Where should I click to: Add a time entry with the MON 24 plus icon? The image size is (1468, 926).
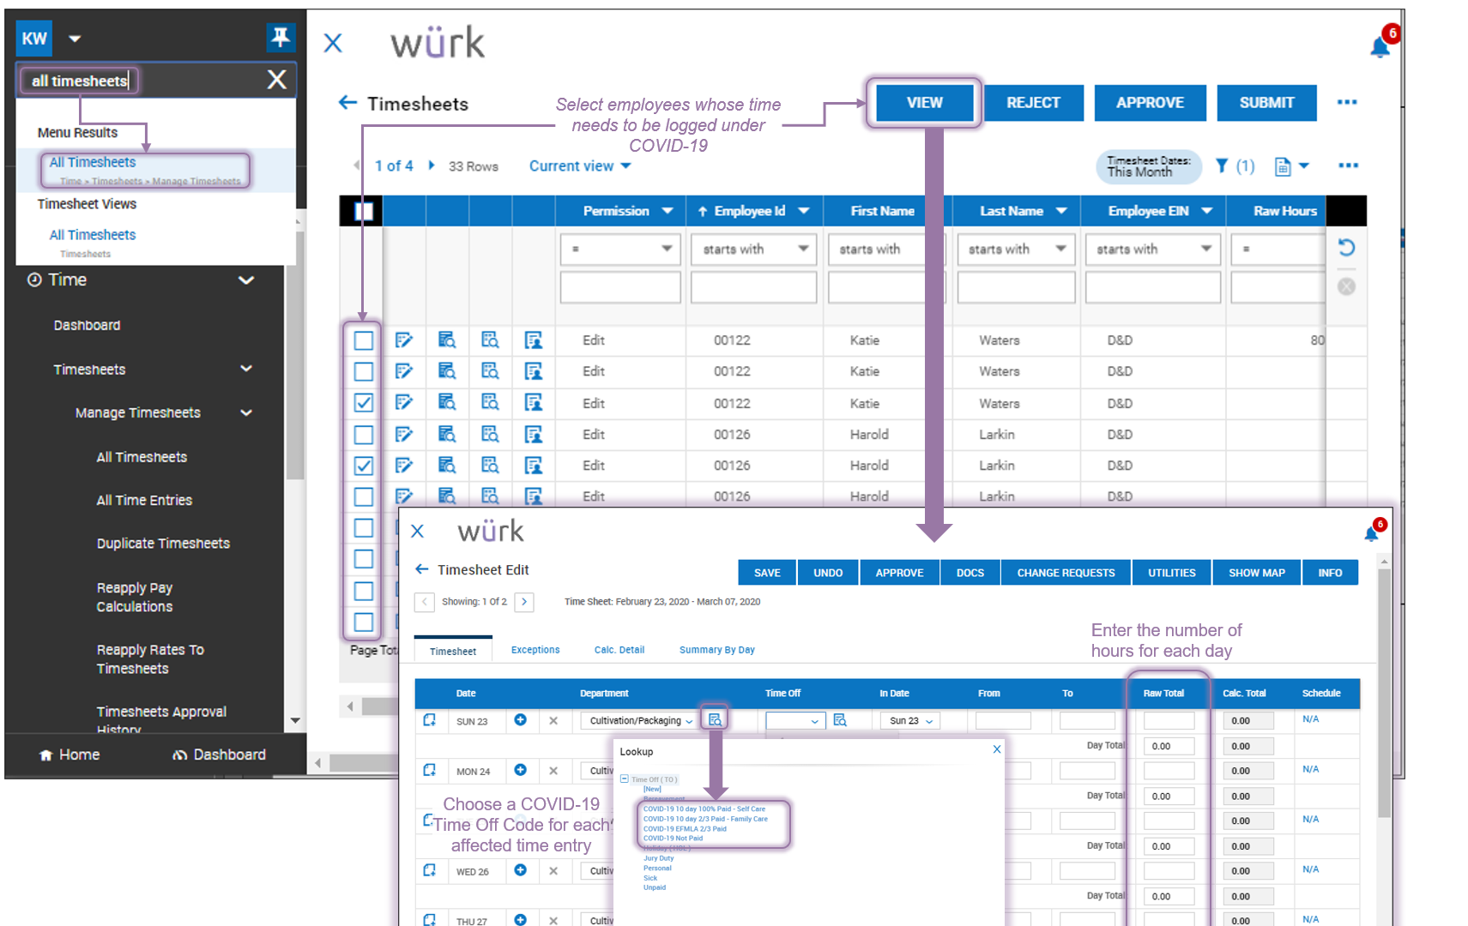click(520, 770)
